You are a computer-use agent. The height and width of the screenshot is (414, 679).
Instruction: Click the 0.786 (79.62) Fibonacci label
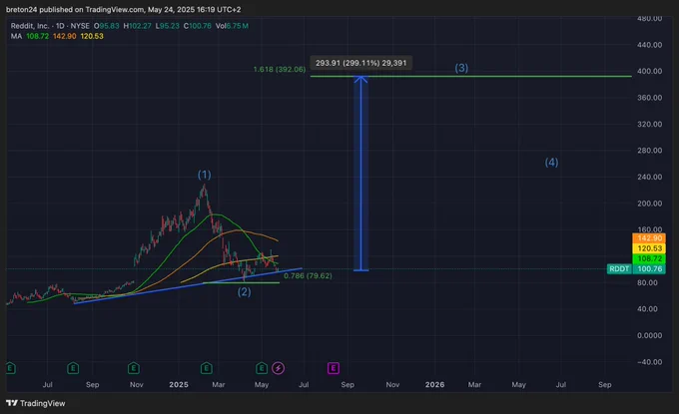[308, 275]
